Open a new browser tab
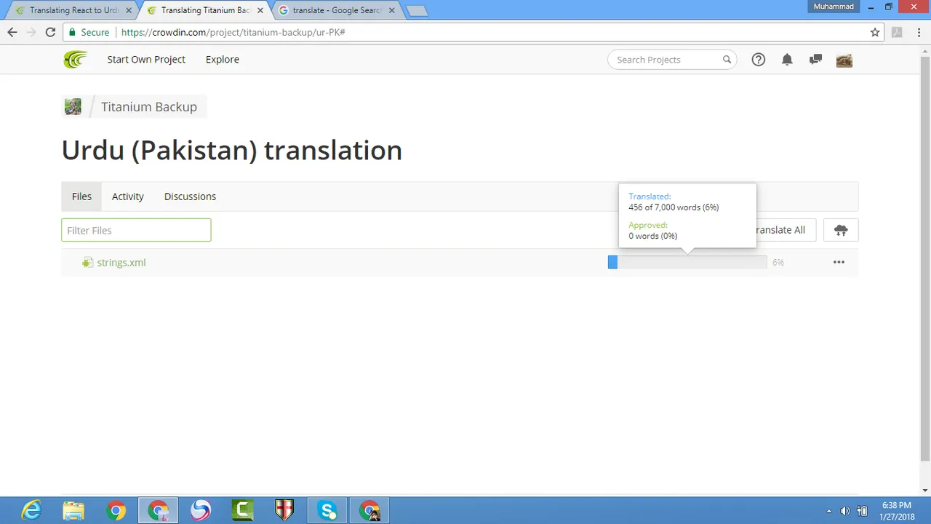 point(417,11)
